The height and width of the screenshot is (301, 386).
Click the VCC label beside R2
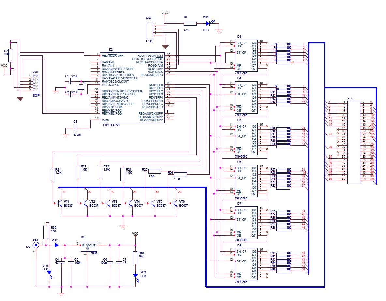coord(4,66)
